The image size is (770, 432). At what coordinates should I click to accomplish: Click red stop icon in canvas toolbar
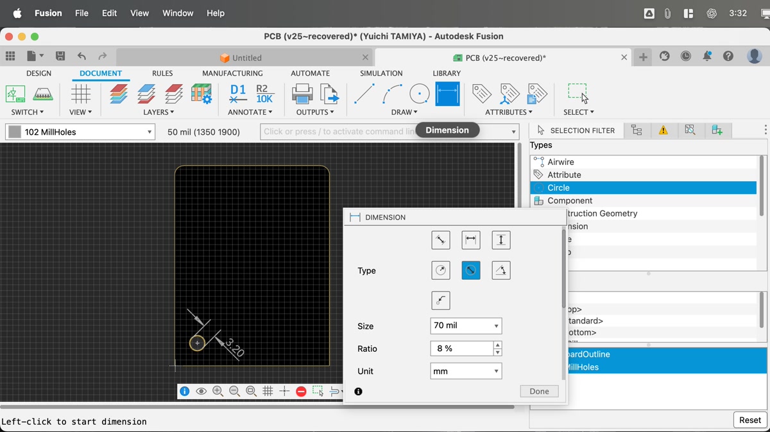pyautogui.click(x=301, y=391)
